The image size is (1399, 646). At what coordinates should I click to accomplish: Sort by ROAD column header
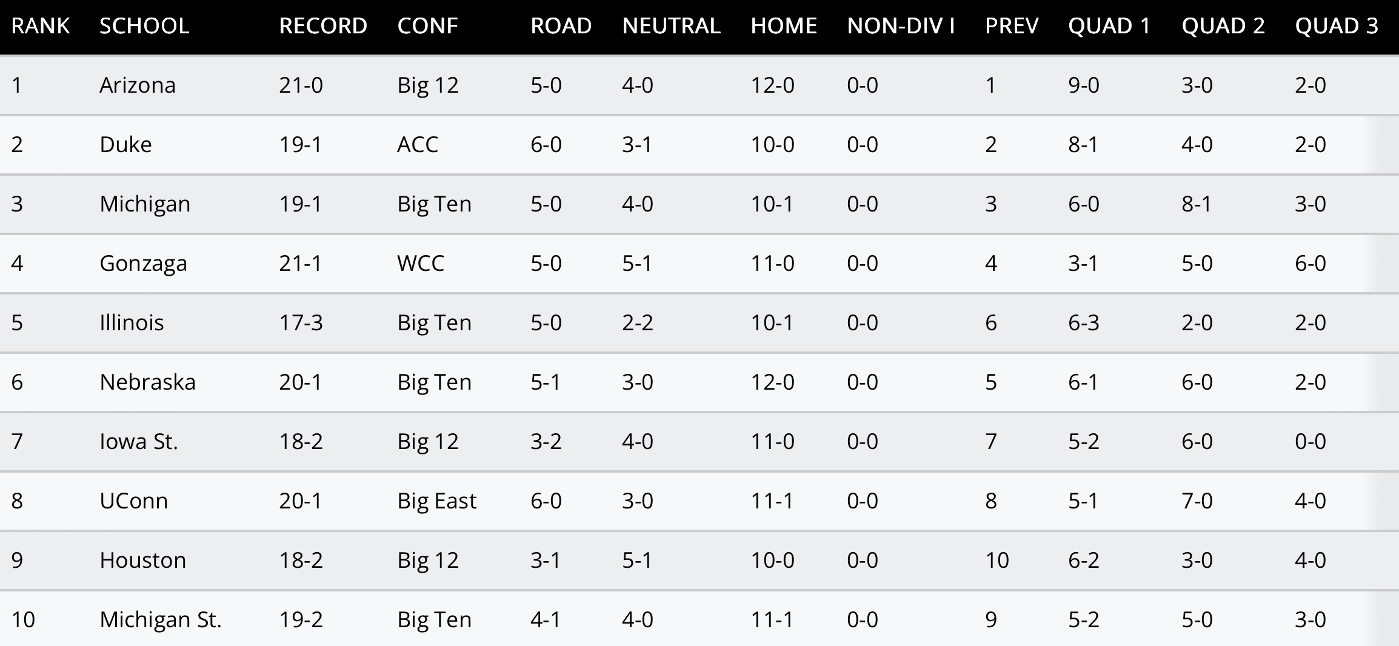pos(561,26)
